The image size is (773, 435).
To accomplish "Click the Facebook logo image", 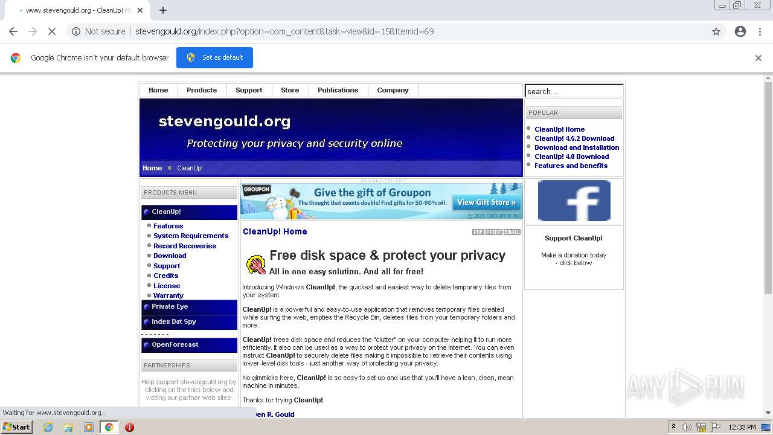I will point(574,201).
